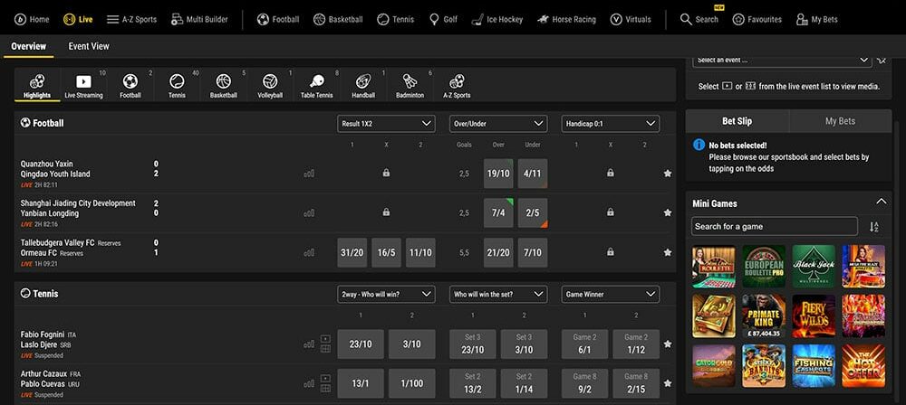Open the Over/Under market dropdown
The width and height of the screenshot is (906, 405).
[x=498, y=124]
